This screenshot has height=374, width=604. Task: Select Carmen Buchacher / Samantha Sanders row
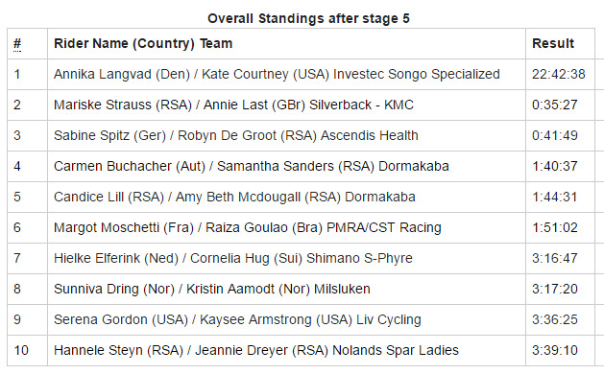[x=301, y=166]
